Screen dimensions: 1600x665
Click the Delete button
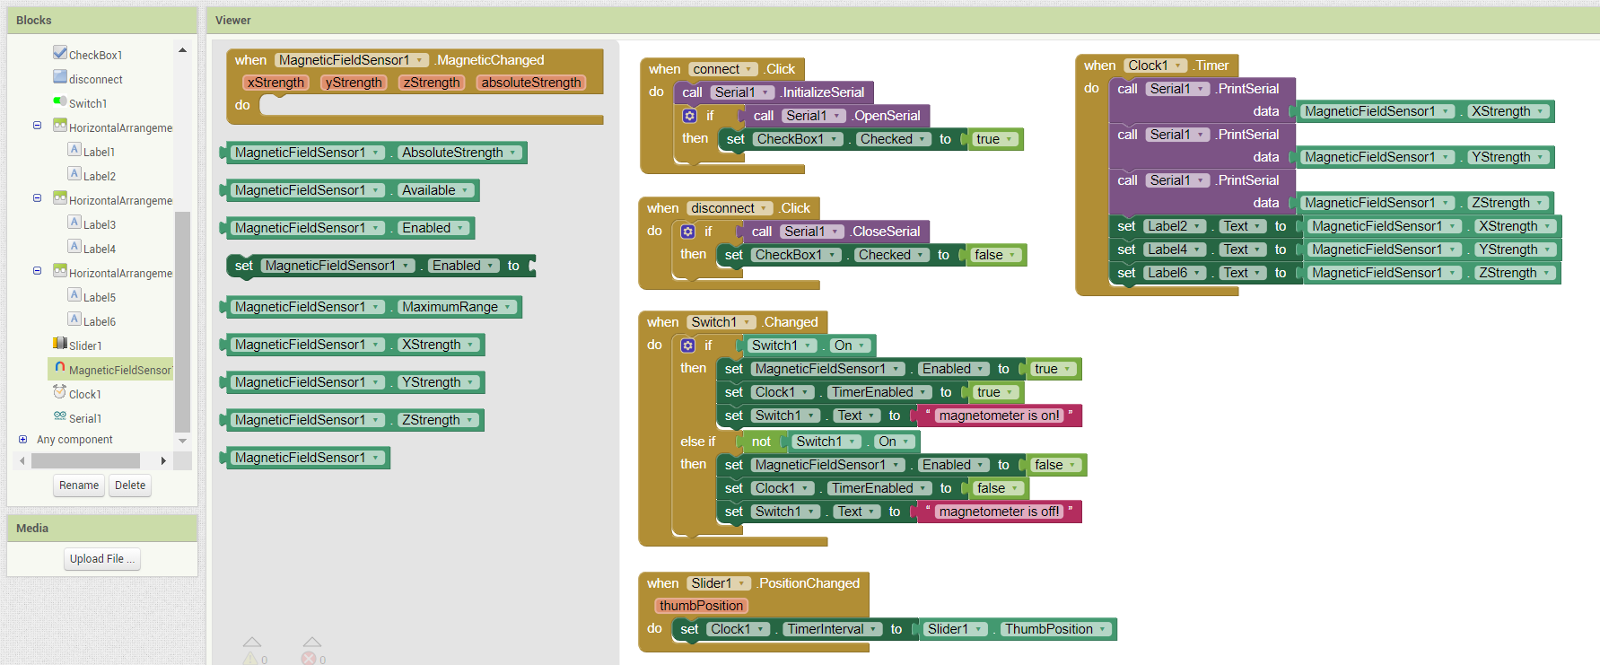(130, 486)
